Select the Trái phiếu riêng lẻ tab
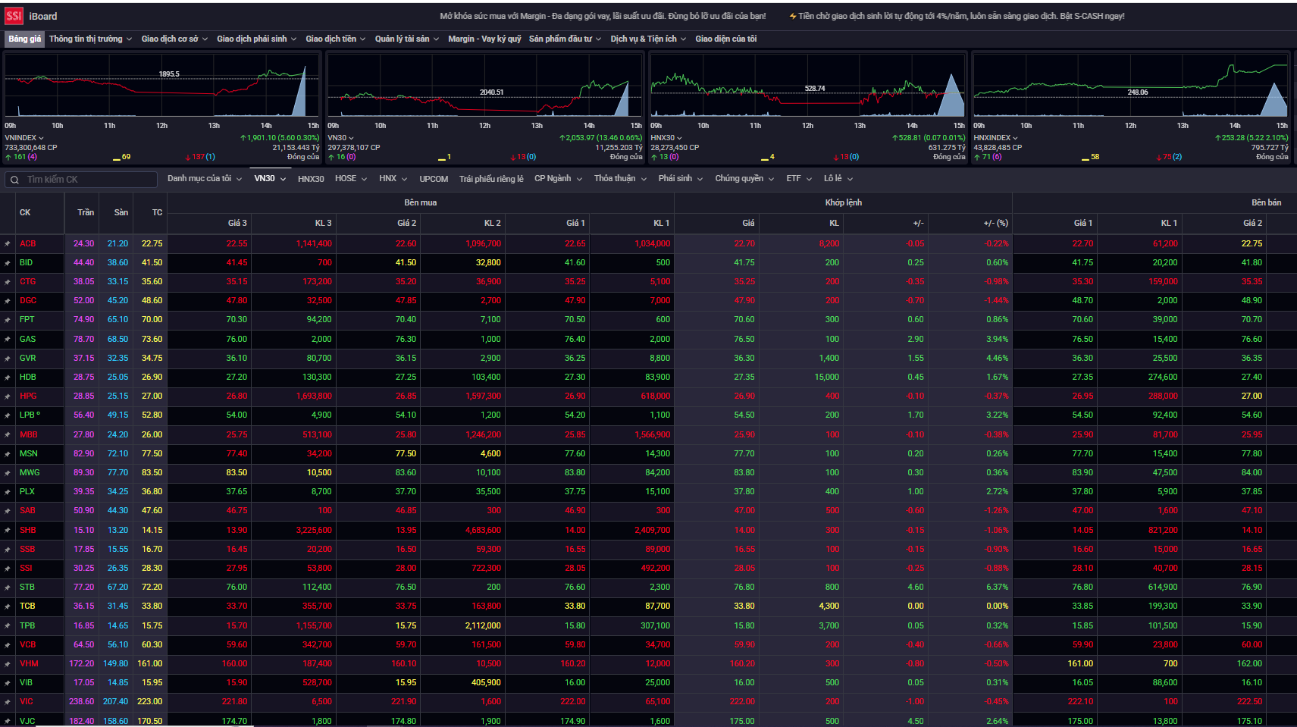 491,179
